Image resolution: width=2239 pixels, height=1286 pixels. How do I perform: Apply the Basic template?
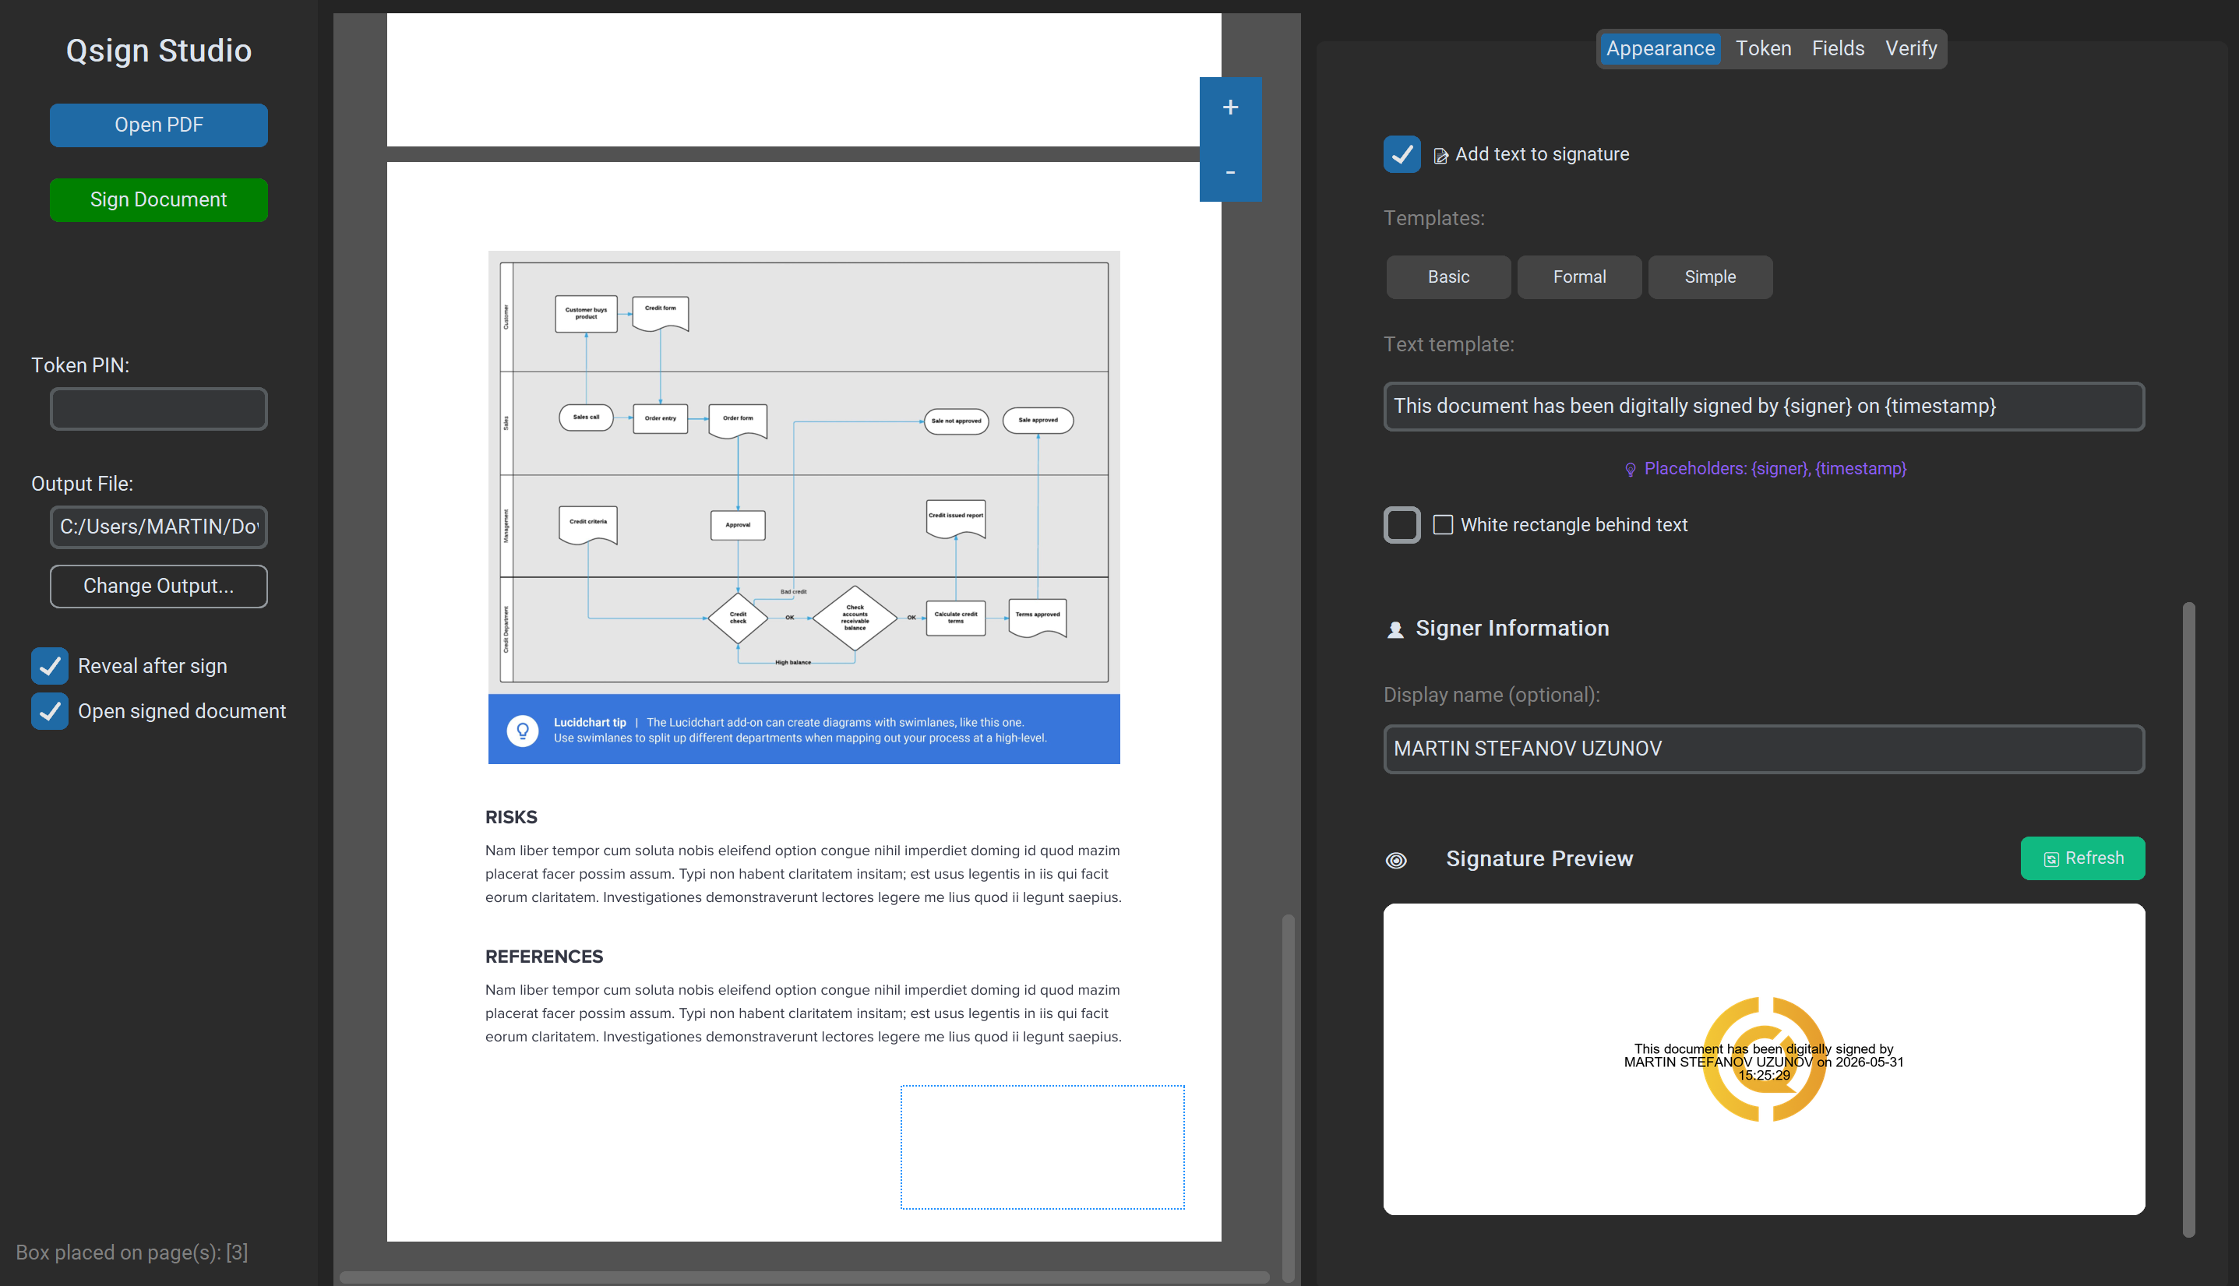1448,277
